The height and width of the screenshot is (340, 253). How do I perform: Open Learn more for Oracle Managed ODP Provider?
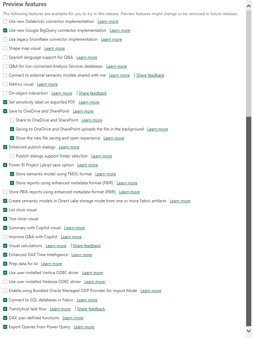point(151,291)
